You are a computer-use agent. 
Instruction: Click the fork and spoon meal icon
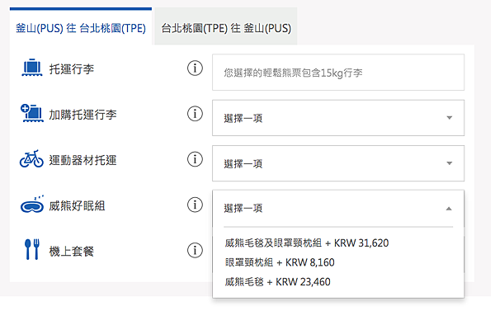coord(32,249)
